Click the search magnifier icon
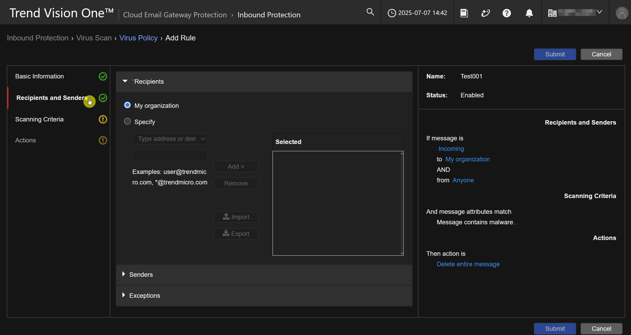This screenshot has height=335, width=631. coord(370,12)
